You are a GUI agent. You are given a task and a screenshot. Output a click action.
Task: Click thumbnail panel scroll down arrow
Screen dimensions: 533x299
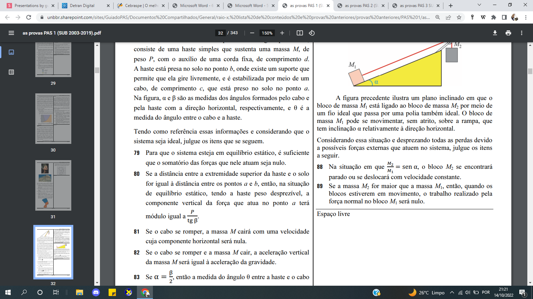[97, 283]
